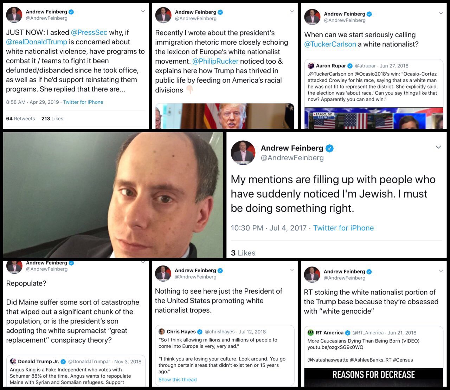450x390 pixels.
Task: Click the avatar on 'RT stoking' tweet
Action: [x=312, y=275]
